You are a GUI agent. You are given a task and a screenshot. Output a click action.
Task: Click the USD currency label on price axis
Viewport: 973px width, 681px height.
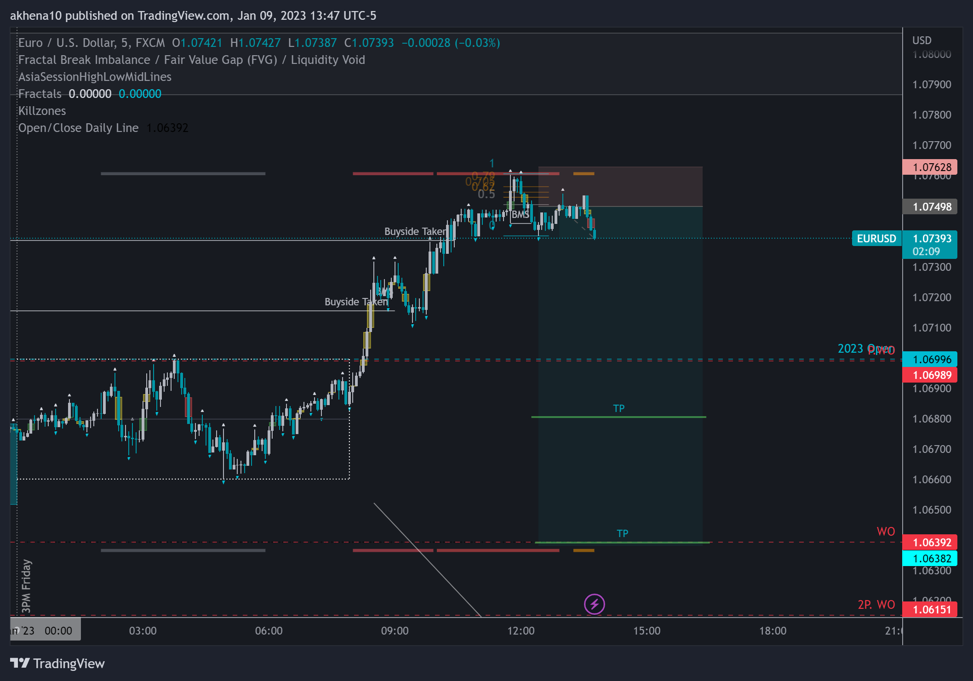pyautogui.click(x=922, y=40)
